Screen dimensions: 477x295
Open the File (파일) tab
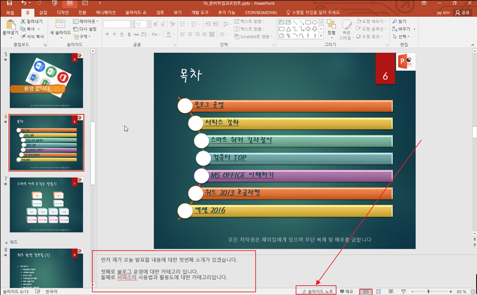[10, 13]
